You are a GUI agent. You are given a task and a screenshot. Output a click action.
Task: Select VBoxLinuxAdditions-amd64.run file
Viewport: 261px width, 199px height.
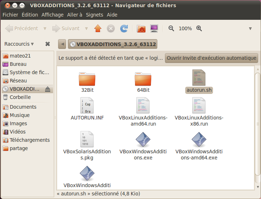(x=143, y=112)
